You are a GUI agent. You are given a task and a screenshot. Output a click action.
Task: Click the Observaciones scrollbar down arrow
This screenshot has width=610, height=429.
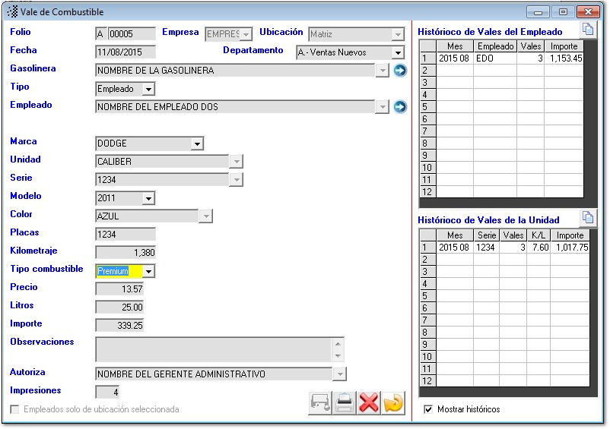(338, 356)
